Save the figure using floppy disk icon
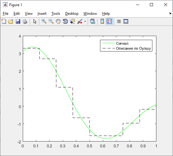Screen dimensions: 173x156 (18, 21)
